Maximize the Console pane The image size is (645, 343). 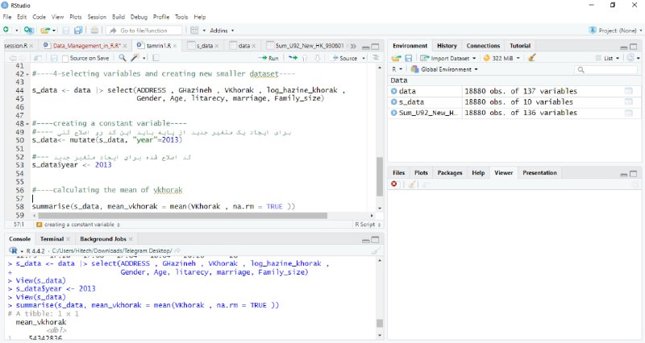[375, 239]
